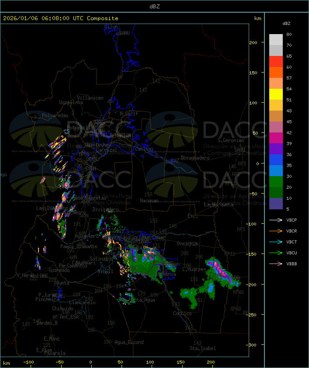Image resolution: width=309 pixels, height=368 pixels.
Task: Click the -50 label on the horizontal axis
Action: click(59, 362)
